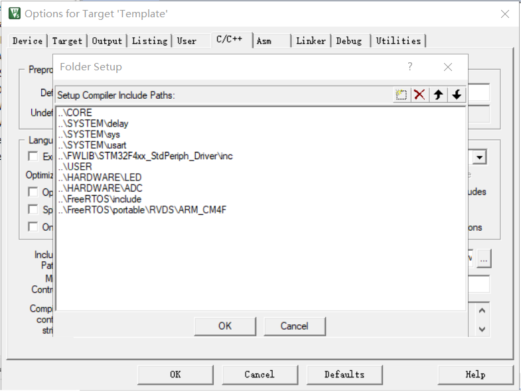The image size is (521, 392).
Task: Confirm Folder Setup with OK button
Action: point(225,326)
